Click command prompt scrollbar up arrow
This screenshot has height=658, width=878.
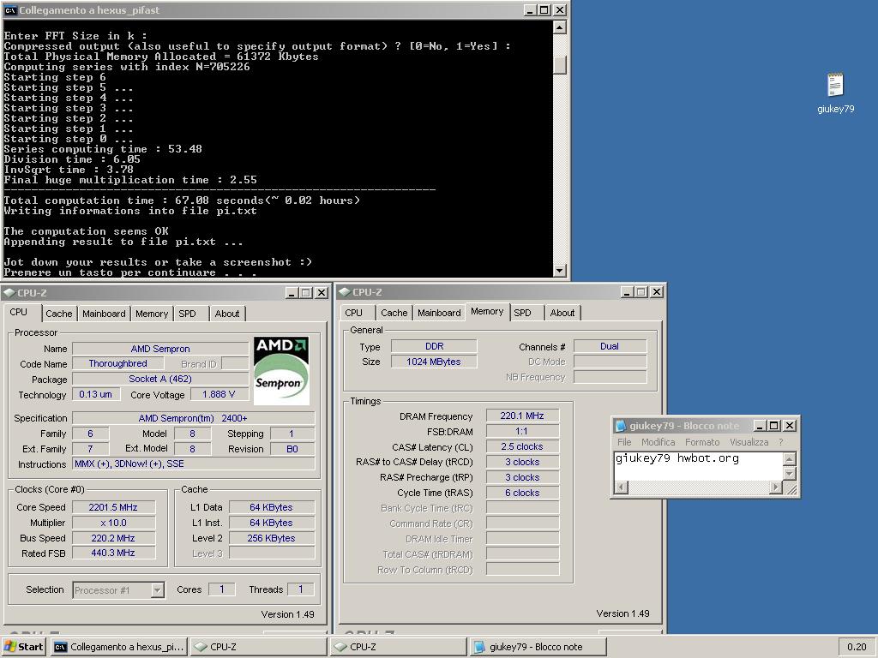click(559, 27)
